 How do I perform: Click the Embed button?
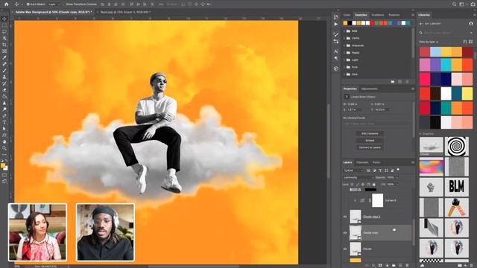tap(370, 141)
